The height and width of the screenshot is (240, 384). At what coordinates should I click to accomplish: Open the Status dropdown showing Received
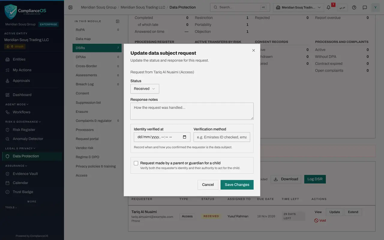(x=145, y=89)
